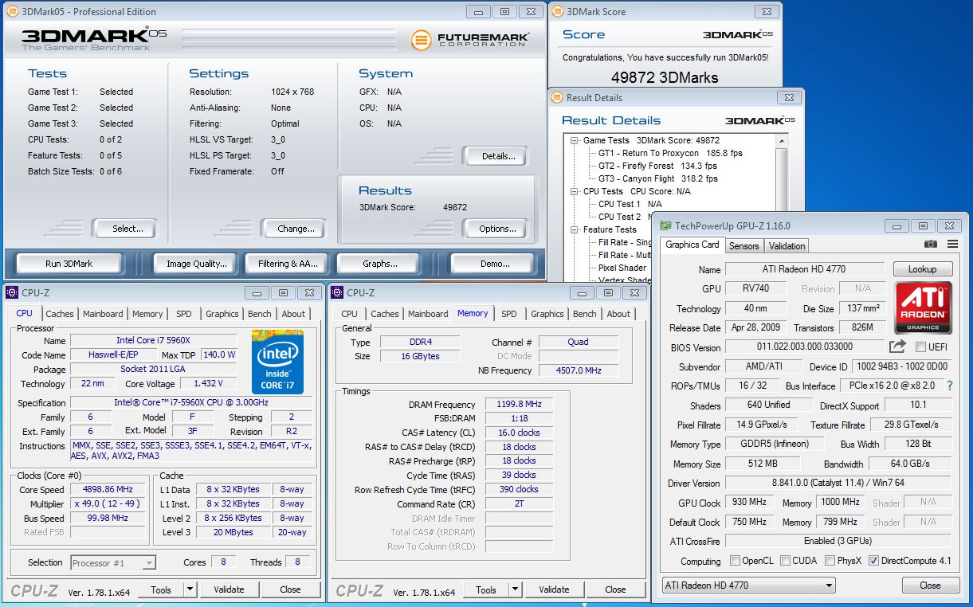This screenshot has width=973, height=607.
Task: Close the 3DMark Score window
Action: [766, 11]
